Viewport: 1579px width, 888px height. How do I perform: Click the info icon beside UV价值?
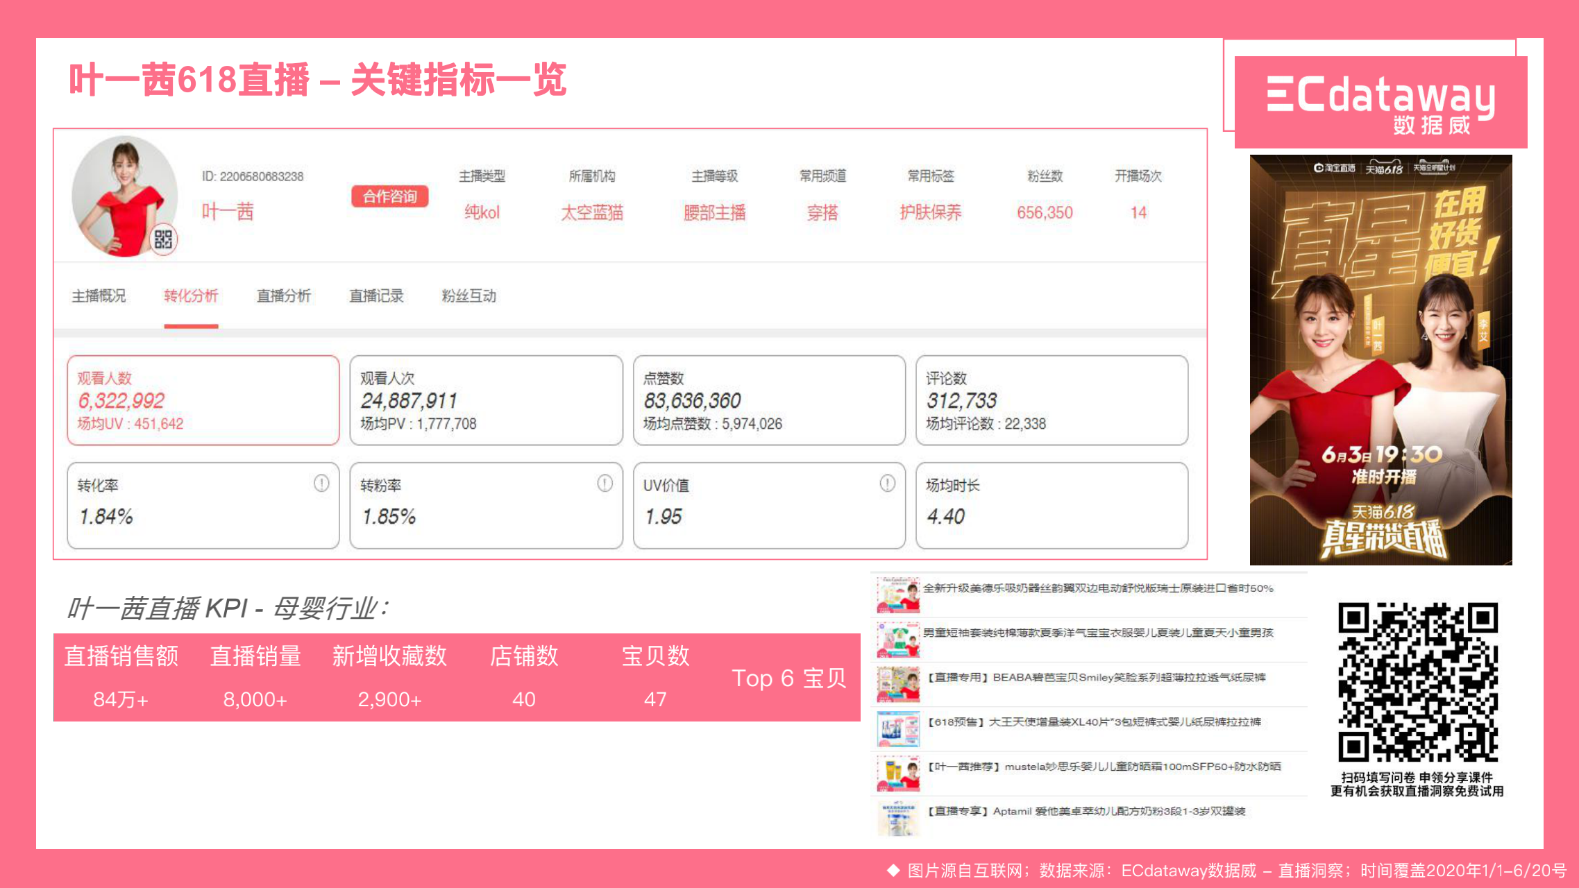point(887,484)
